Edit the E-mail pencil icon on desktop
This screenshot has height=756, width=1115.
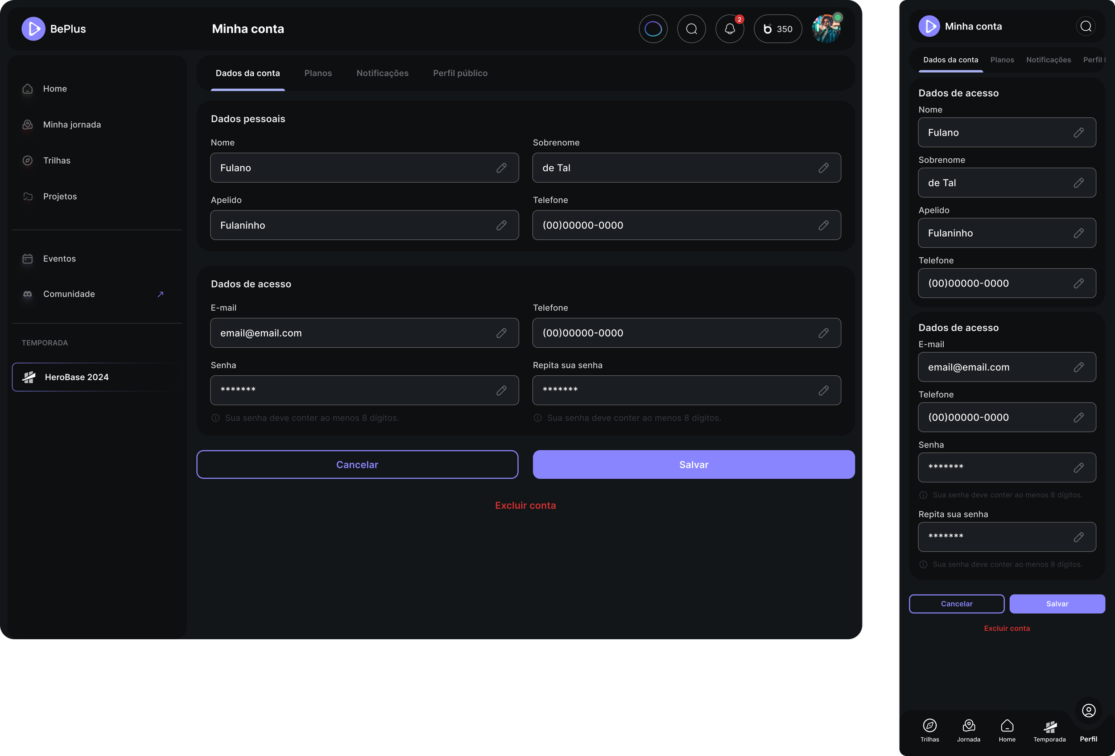(x=501, y=333)
